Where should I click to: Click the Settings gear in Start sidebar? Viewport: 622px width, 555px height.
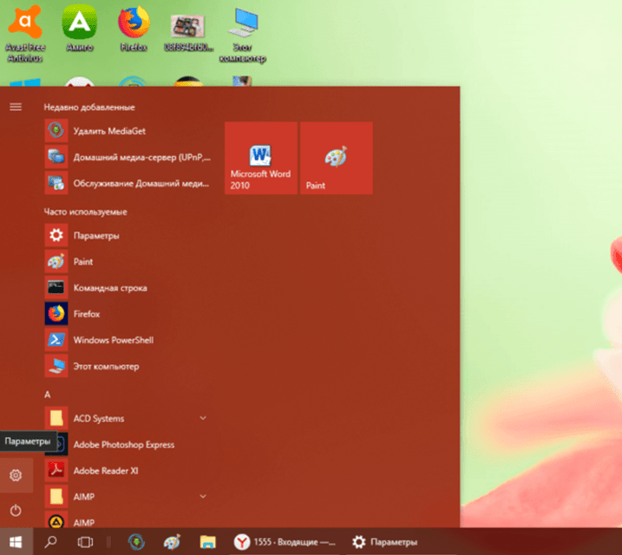coord(16,475)
